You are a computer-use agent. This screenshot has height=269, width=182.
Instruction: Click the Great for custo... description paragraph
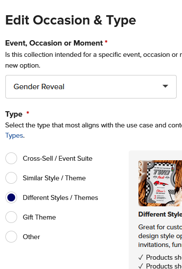tap(160, 236)
